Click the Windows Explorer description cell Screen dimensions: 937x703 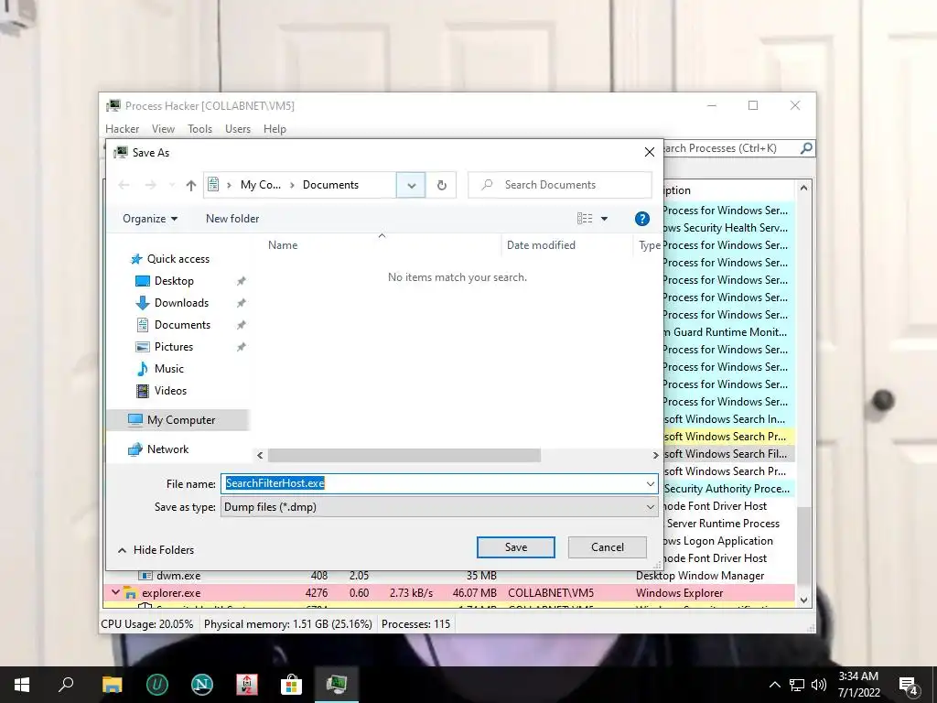point(680,593)
